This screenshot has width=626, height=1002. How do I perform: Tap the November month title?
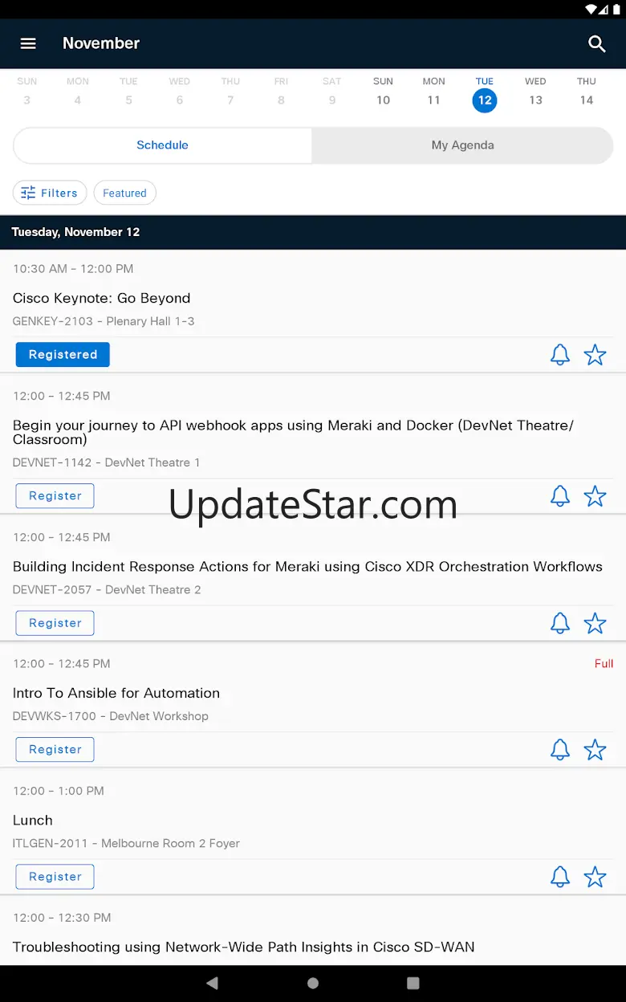point(101,43)
